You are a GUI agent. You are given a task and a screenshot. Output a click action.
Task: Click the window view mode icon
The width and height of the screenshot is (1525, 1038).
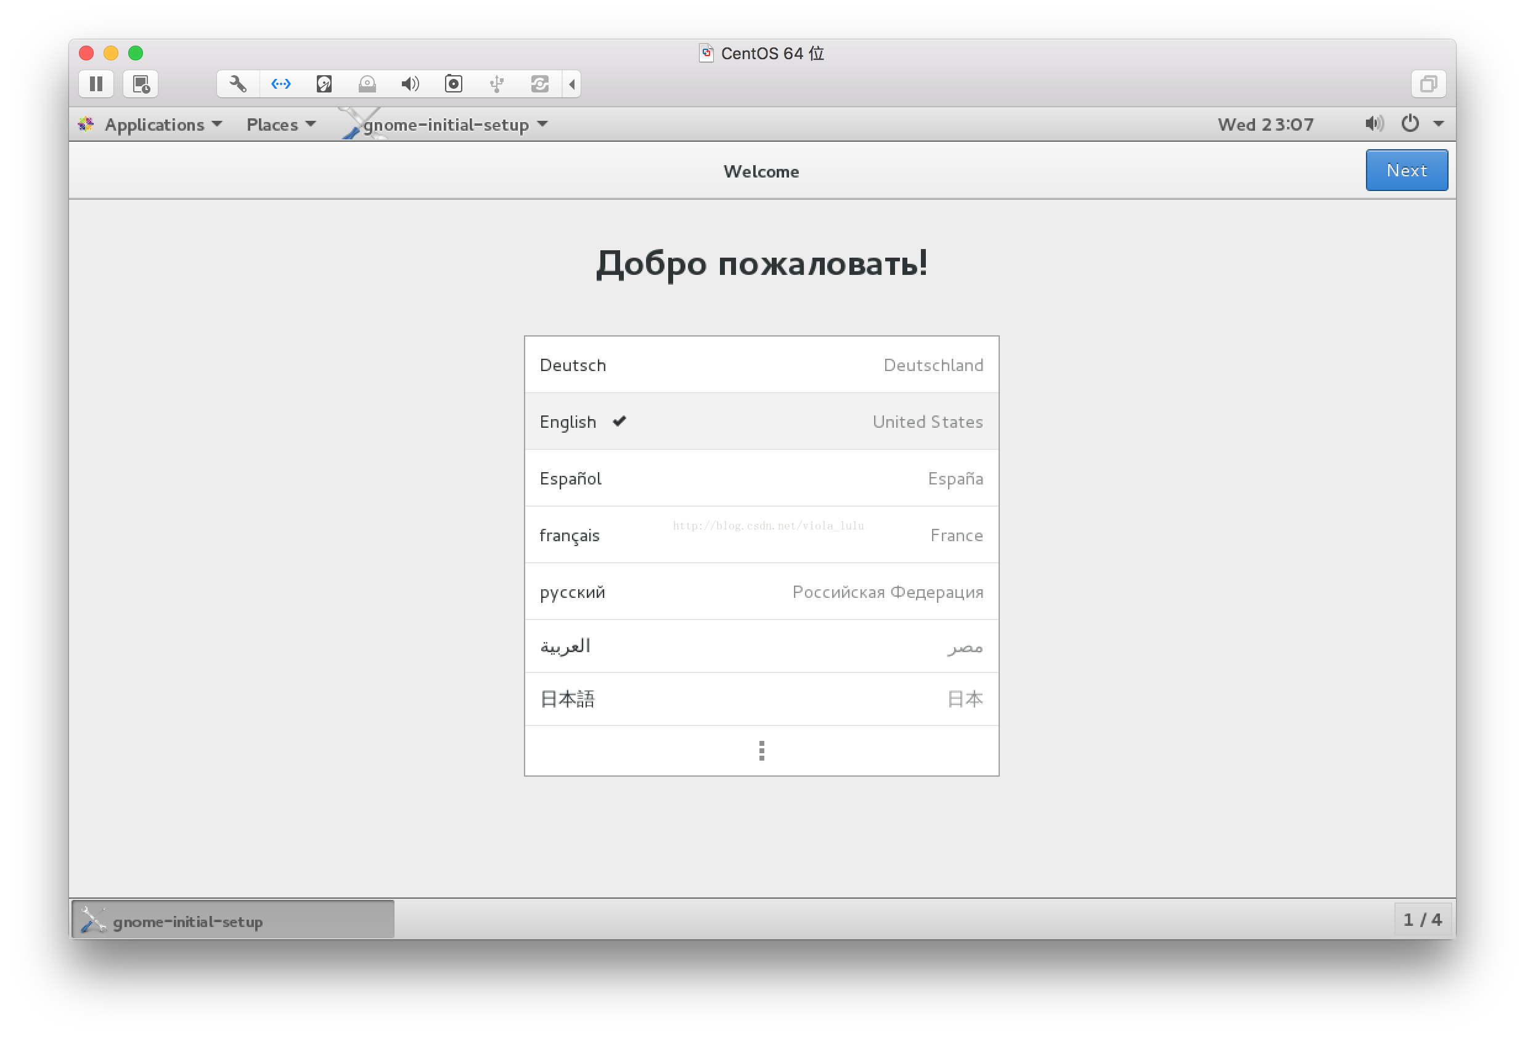(x=1429, y=84)
